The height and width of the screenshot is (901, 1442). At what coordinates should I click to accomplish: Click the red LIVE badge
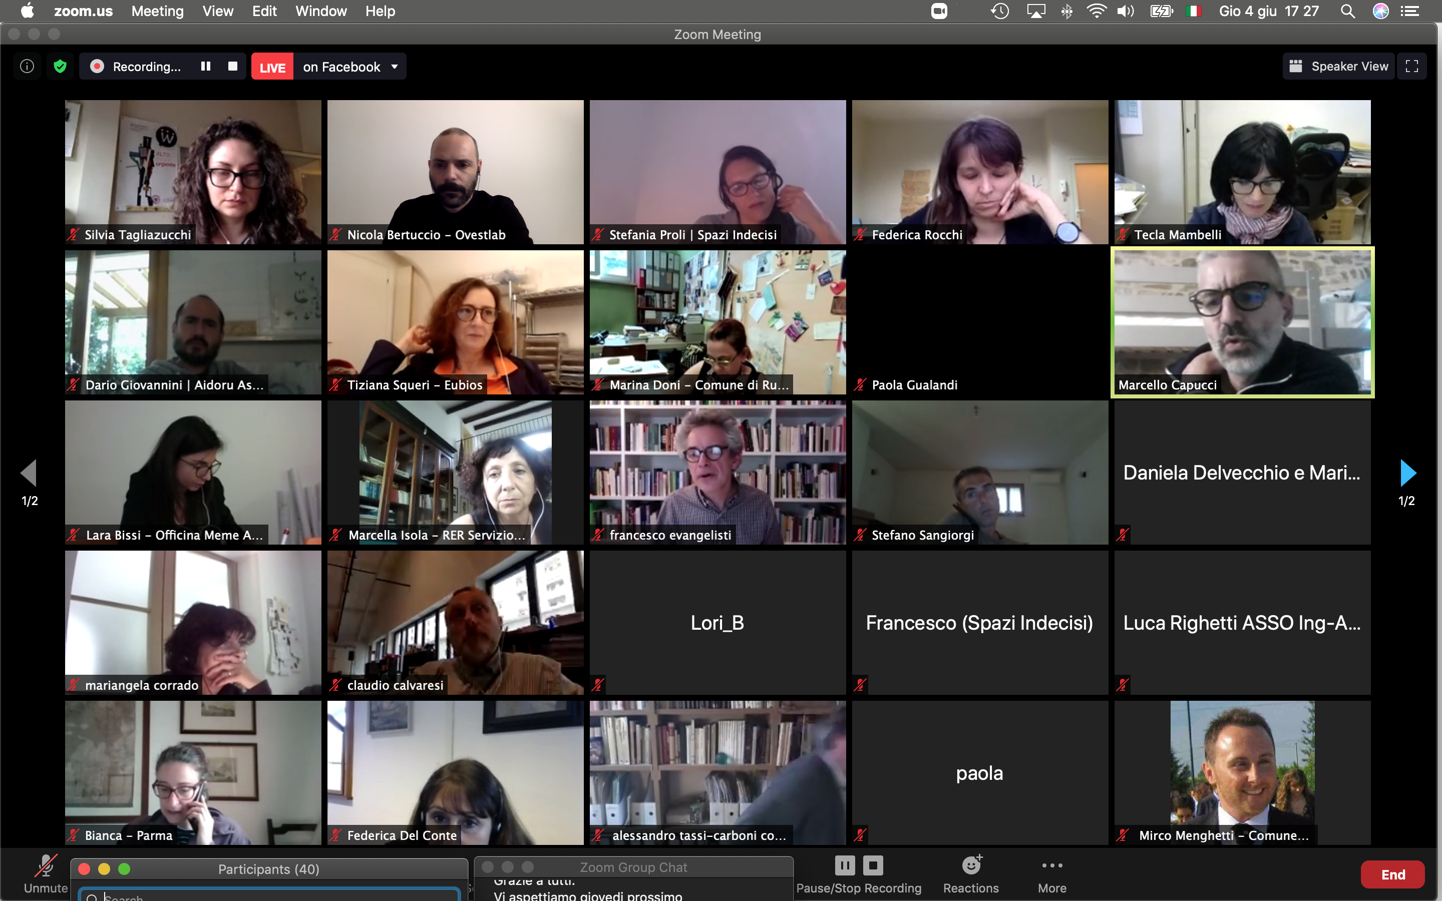click(x=272, y=67)
